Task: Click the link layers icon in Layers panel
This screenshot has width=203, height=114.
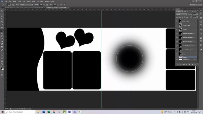Action: point(178,65)
